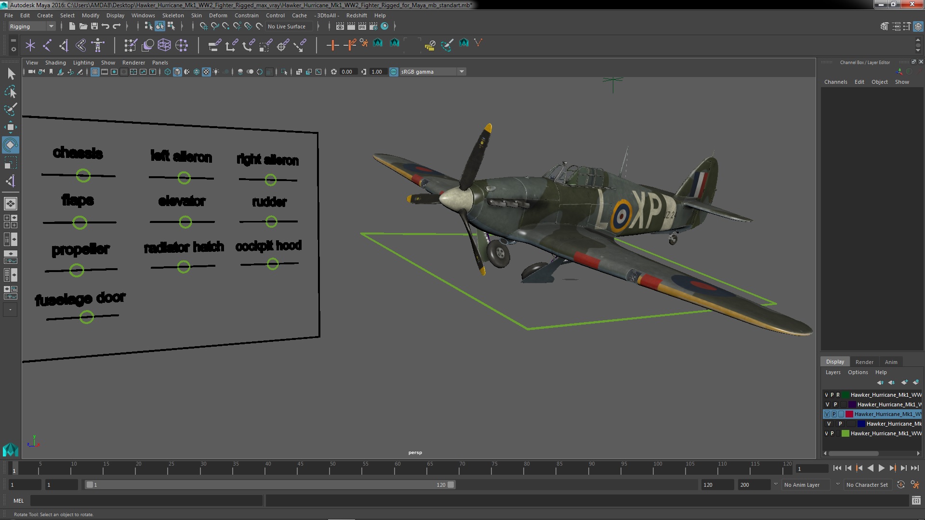Toggle visibility of the green layer
This screenshot has height=520, width=925.
pos(827,433)
